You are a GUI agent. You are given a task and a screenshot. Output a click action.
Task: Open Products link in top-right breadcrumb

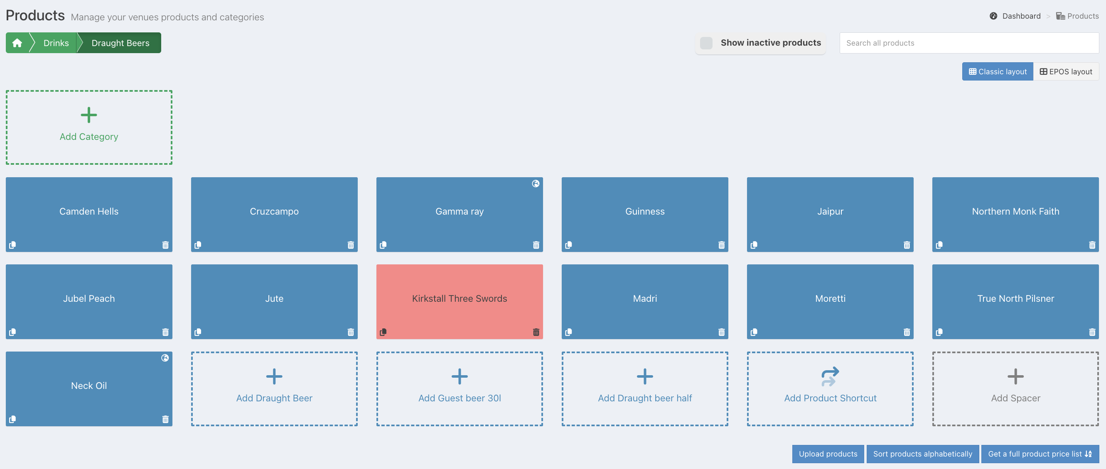(1077, 16)
